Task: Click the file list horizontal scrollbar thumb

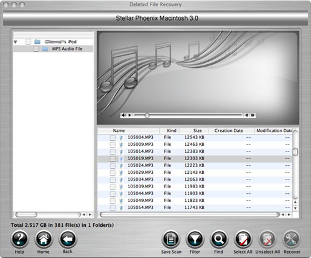Action: coord(189,214)
